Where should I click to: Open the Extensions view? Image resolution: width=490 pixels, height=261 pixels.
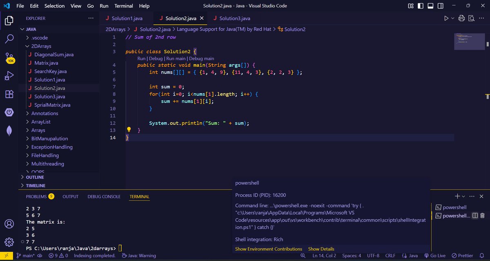point(9,94)
